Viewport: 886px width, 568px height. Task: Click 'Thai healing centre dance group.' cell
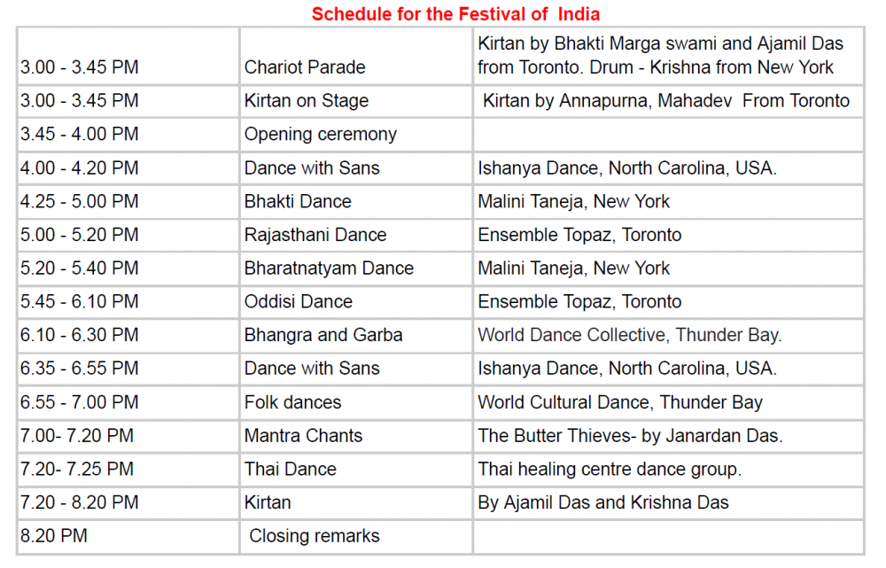pyautogui.click(x=668, y=469)
